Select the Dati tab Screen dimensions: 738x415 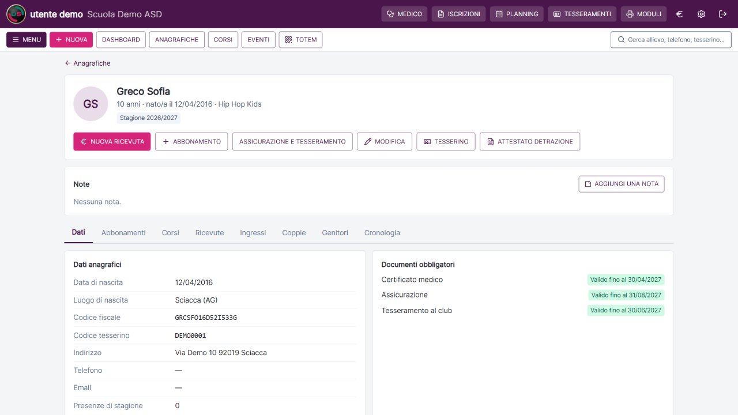(78, 232)
